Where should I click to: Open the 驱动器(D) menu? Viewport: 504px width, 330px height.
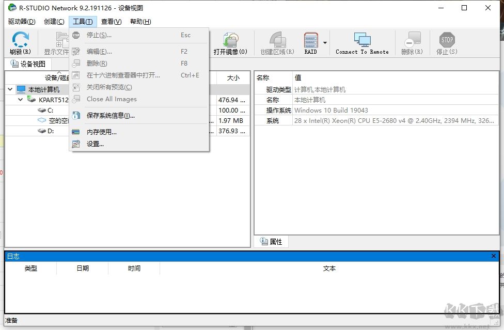coord(22,22)
